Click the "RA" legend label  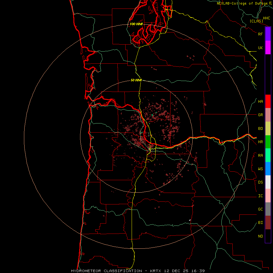(x=260, y=156)
